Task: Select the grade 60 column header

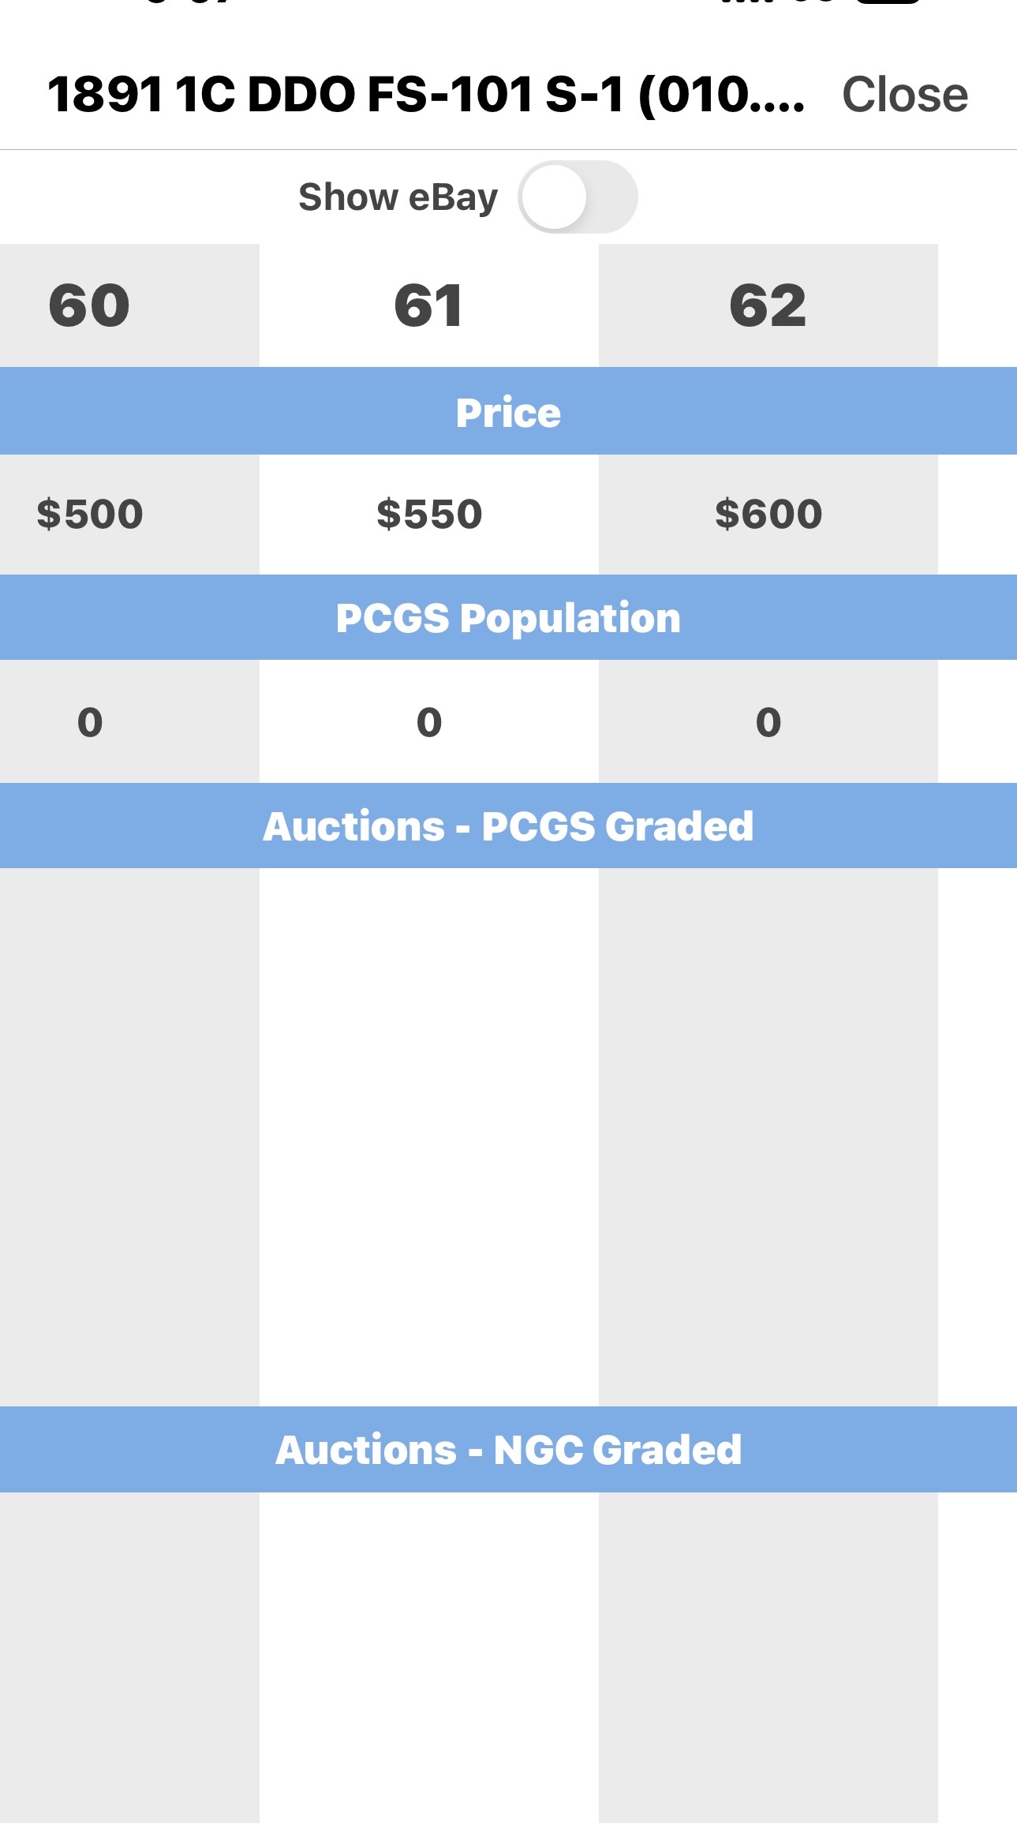Action: pos(90,305)
